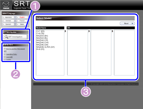143x109 pixels.
Task: Select MAZDA6 ULTRA (GH) model
Action: (x=45, y=47)
